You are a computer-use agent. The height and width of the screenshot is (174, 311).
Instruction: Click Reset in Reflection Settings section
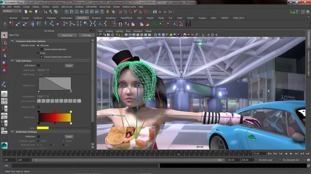69,137
